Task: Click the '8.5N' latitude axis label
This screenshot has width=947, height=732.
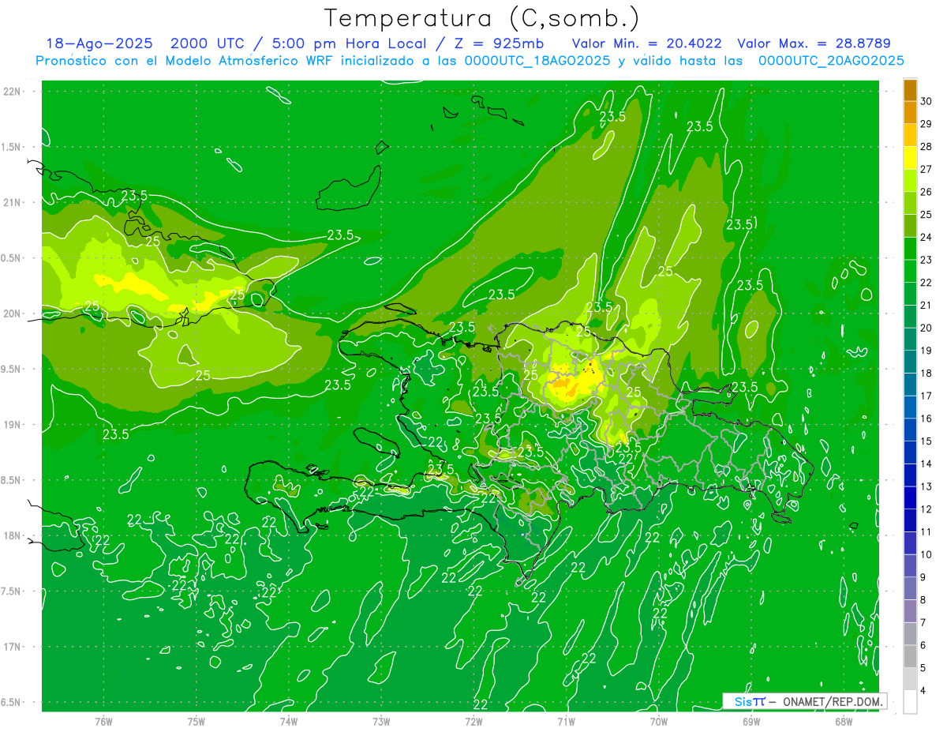Action: point(11,480)
